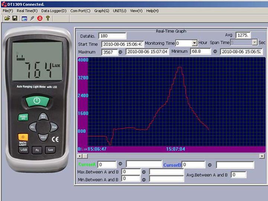Toggle the green Disable APO button

23,117
